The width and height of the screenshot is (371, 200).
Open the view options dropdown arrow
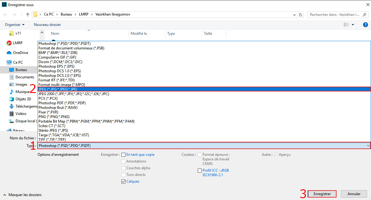353,25
